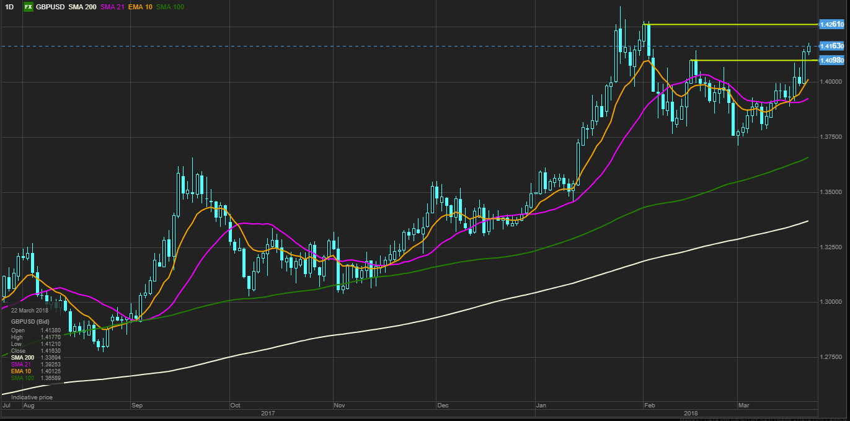This screenshot has width=850, height=421.
Task: Click the Feb label on the time axis
Action: pos(650,405)
